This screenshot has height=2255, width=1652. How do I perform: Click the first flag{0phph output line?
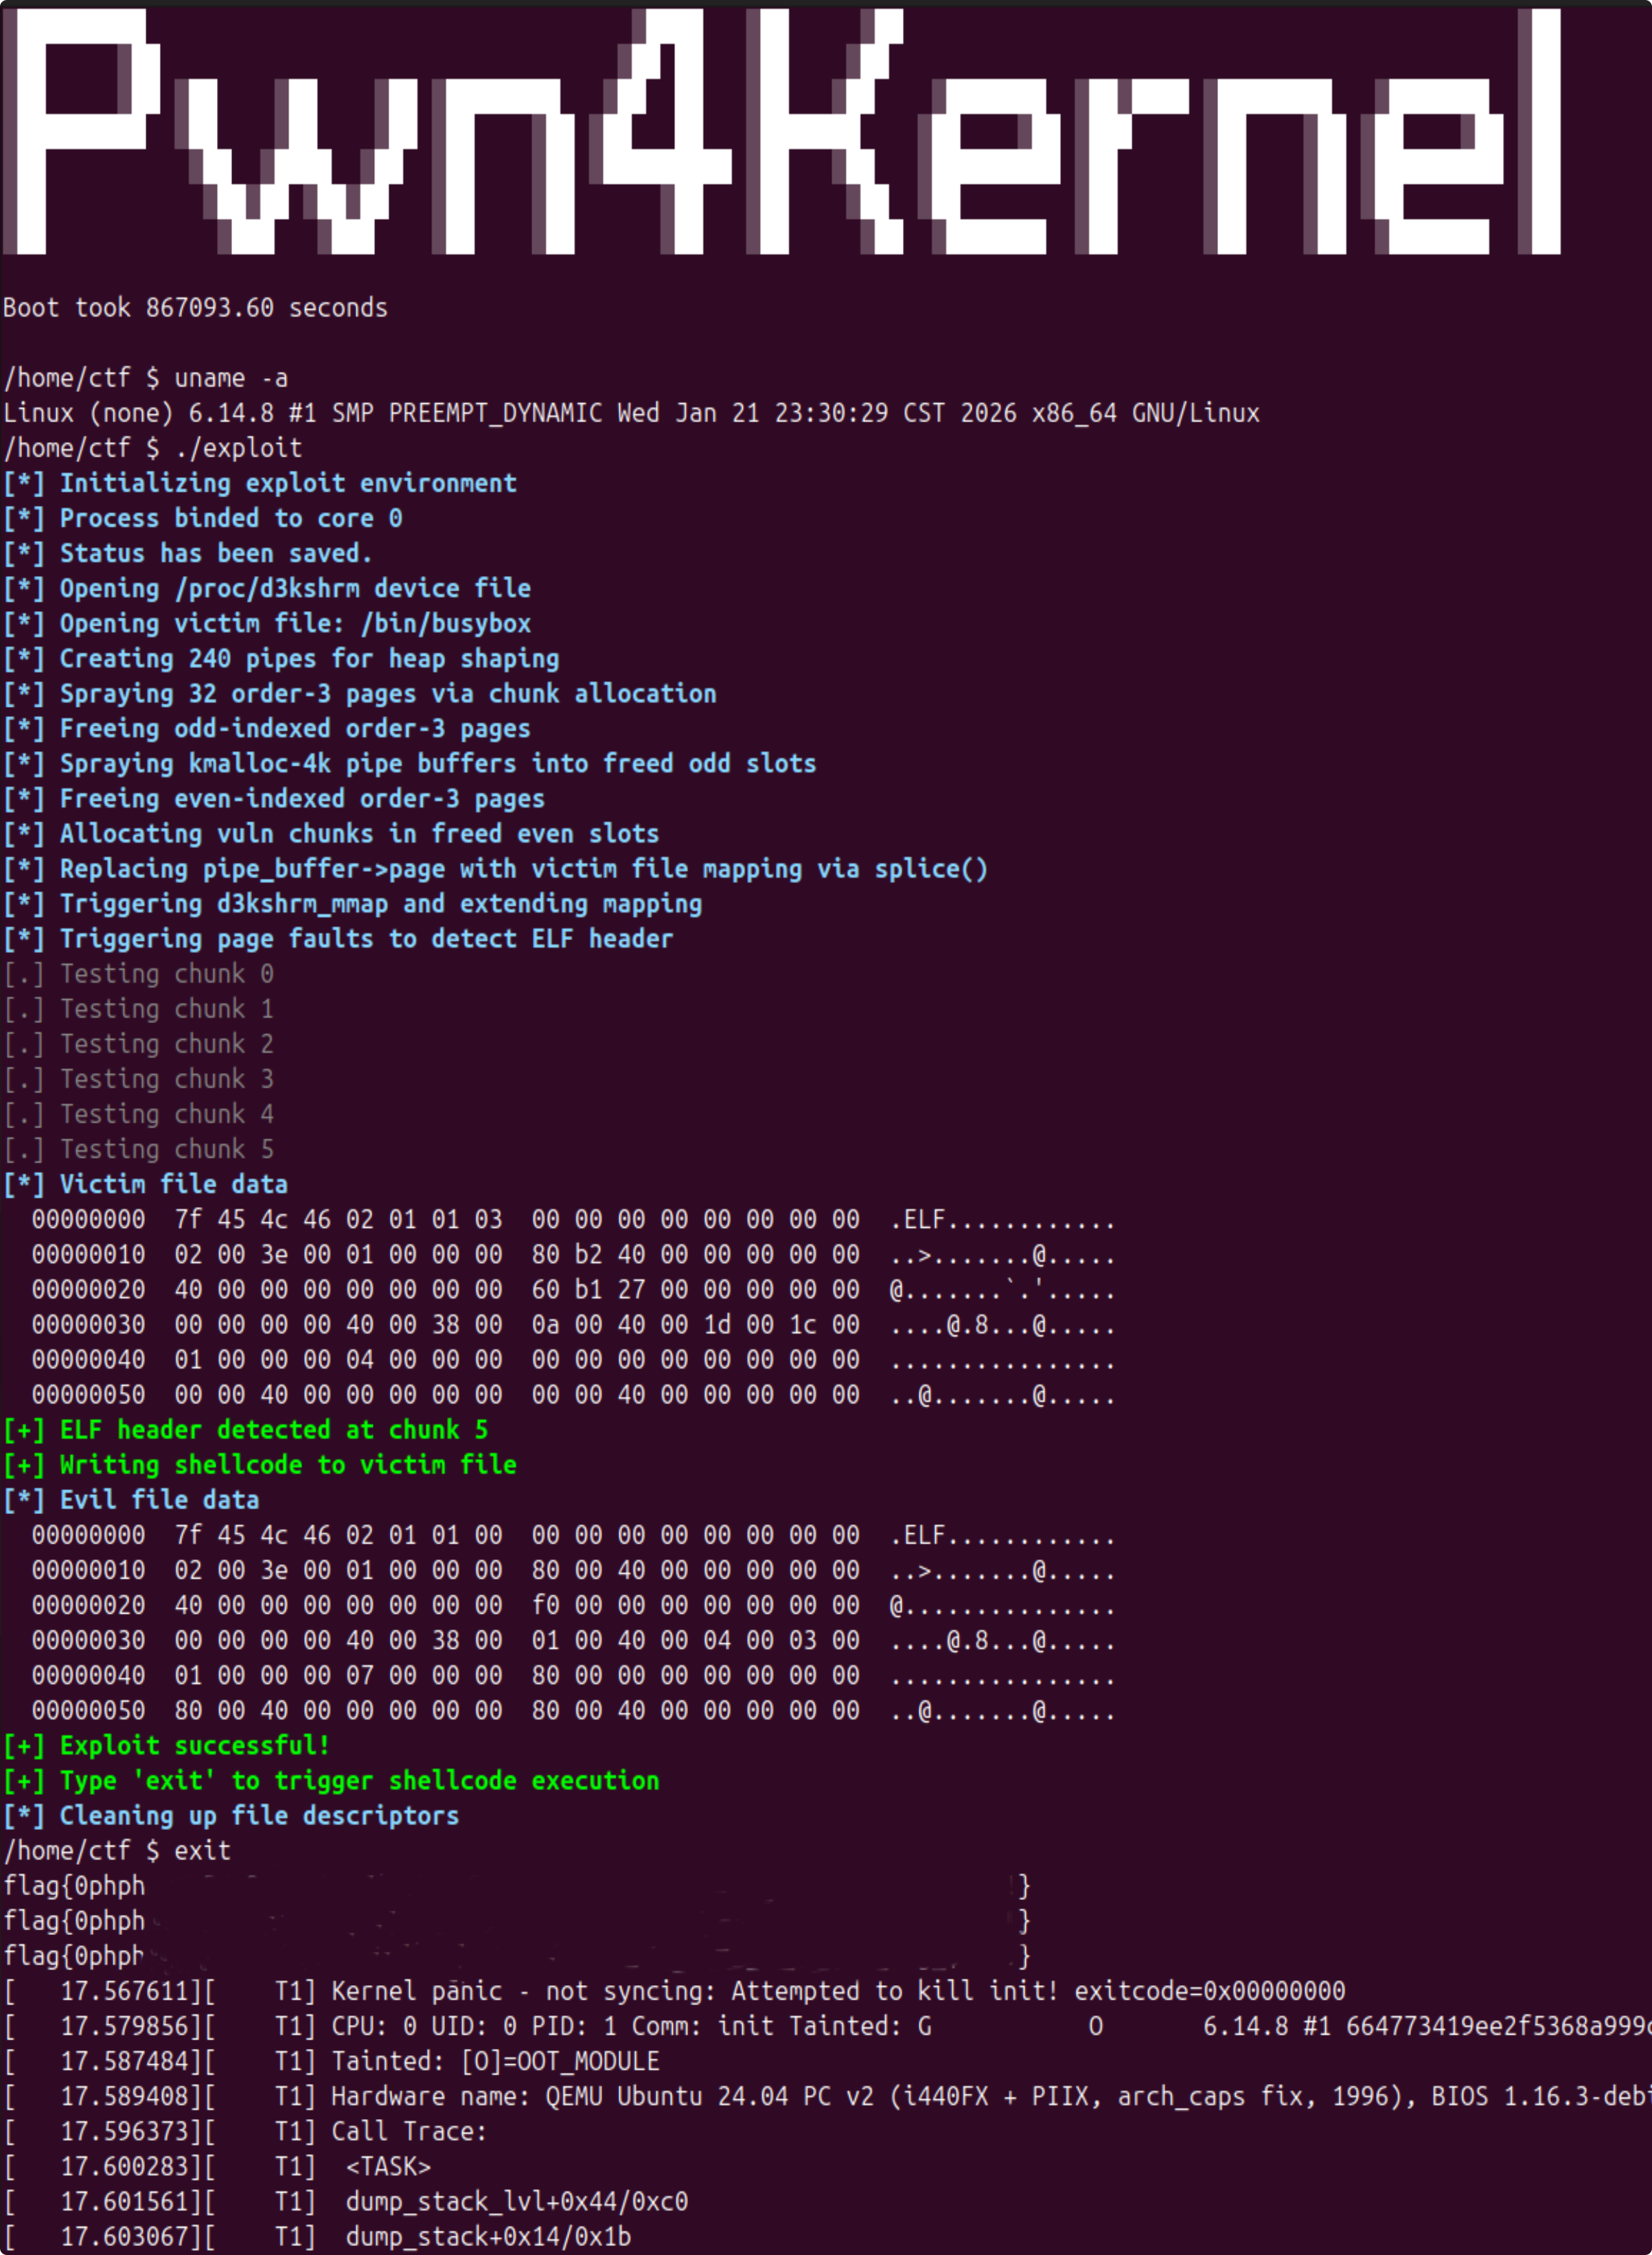point(75,1885)
